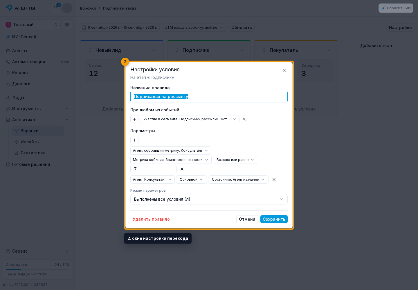This screenshot has width=418, height=290.
Task: Open the Больше или равно comparison dropdown
Action: click(x=235, y=160)
